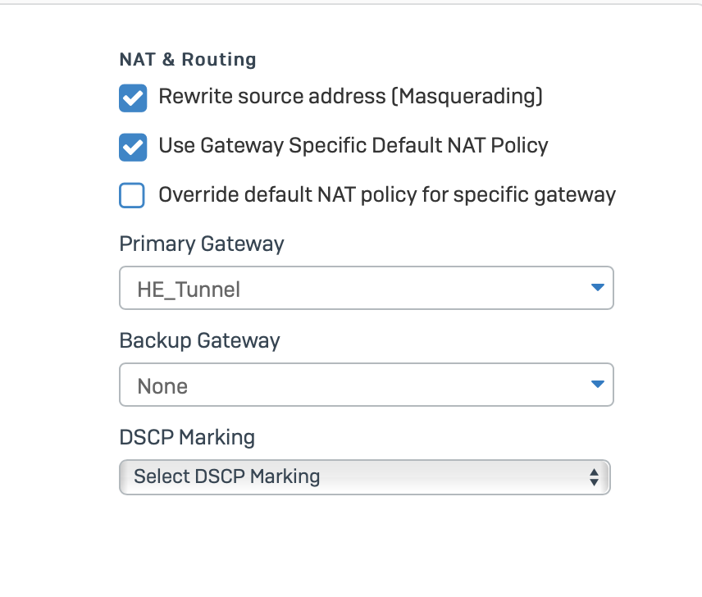Click 'Override default NAT policy for specific gateway' text
702x597 pixels.
386,195
